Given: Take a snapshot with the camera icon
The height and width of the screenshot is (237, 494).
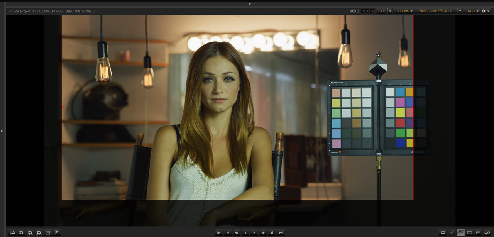Looking at the screenshot, I should coord(21,233).
